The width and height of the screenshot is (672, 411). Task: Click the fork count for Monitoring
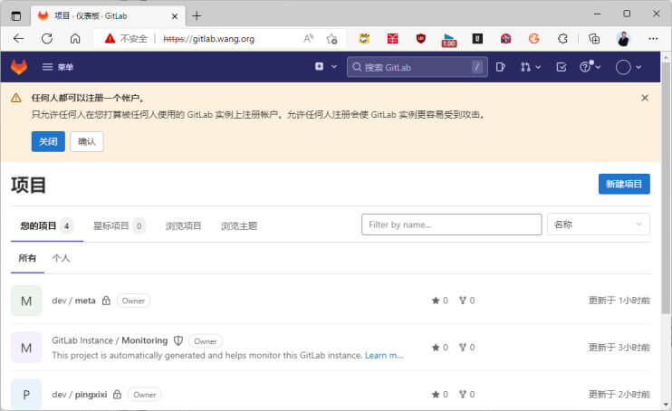pyautogui.click(x=466, y=347)
